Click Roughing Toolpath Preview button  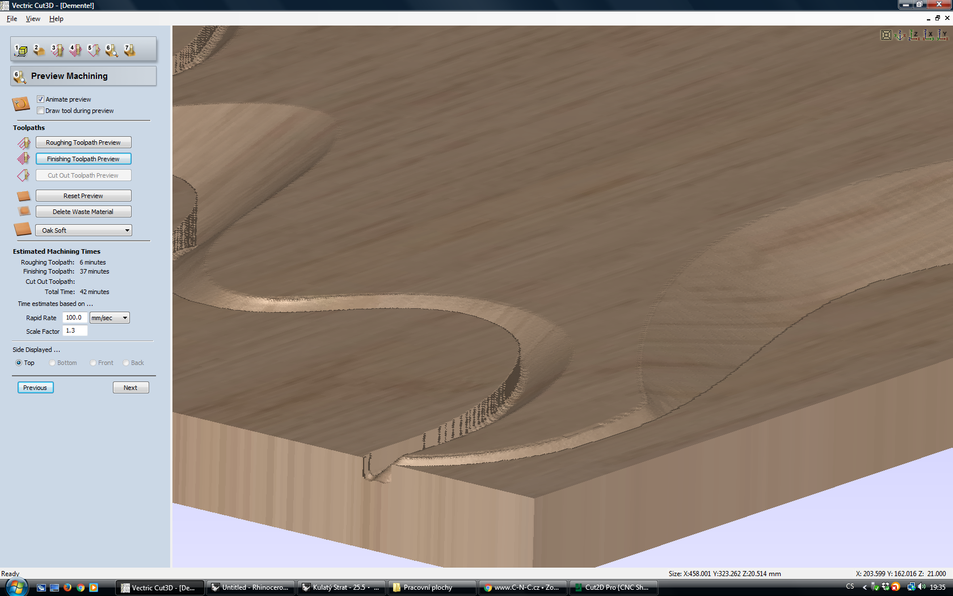click(x=83, y=142)
